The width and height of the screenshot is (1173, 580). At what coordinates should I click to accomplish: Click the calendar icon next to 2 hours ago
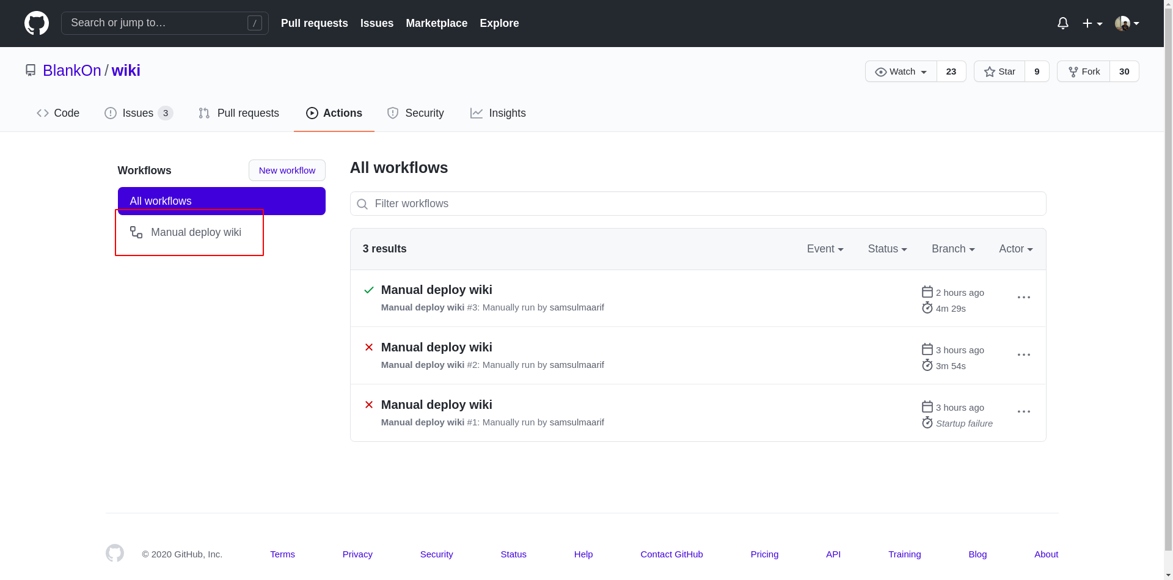tap(927, 292)
